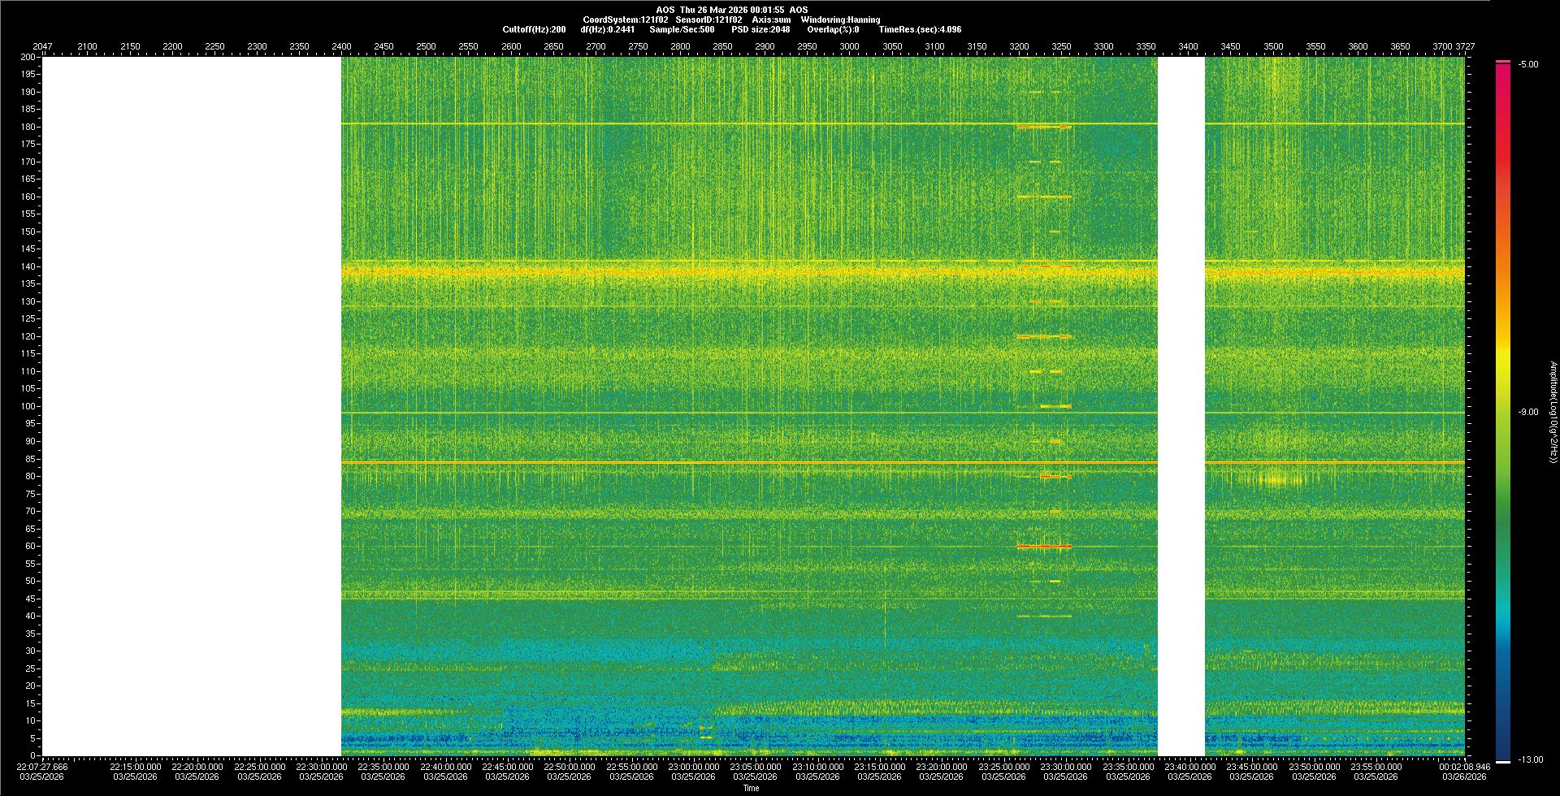
Task: Click the Overlap(%):0 header value
Action: click(833, 29)
